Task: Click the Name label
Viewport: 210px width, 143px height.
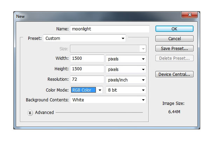Action: click(62, 29)
